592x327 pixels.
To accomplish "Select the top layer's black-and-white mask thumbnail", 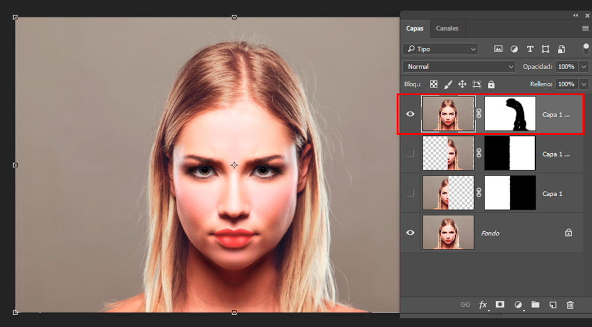I will [510, 114].
